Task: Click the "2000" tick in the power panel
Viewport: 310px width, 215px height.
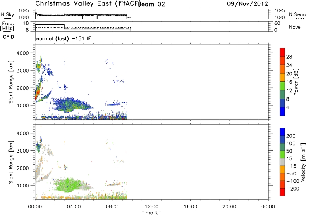Action: [x=23, y=88]
